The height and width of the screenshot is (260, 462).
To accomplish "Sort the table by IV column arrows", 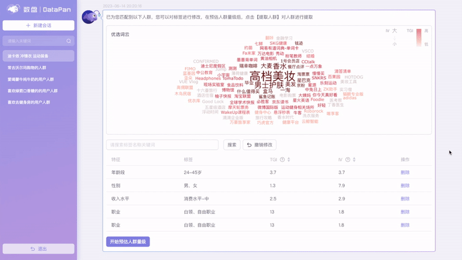I will click(354, 159).
